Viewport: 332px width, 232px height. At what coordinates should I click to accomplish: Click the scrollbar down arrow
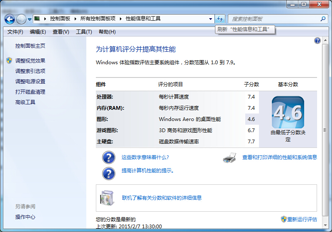click(325, 225)
